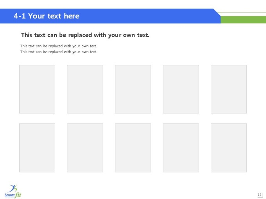The image size is (266, 199).
Task: Click the bold subtitle replacement text
Action: (x=85, y=35)
